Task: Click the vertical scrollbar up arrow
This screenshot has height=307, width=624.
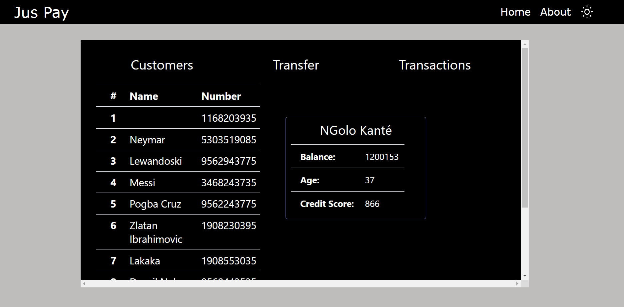Action: [x=525, y=44]
